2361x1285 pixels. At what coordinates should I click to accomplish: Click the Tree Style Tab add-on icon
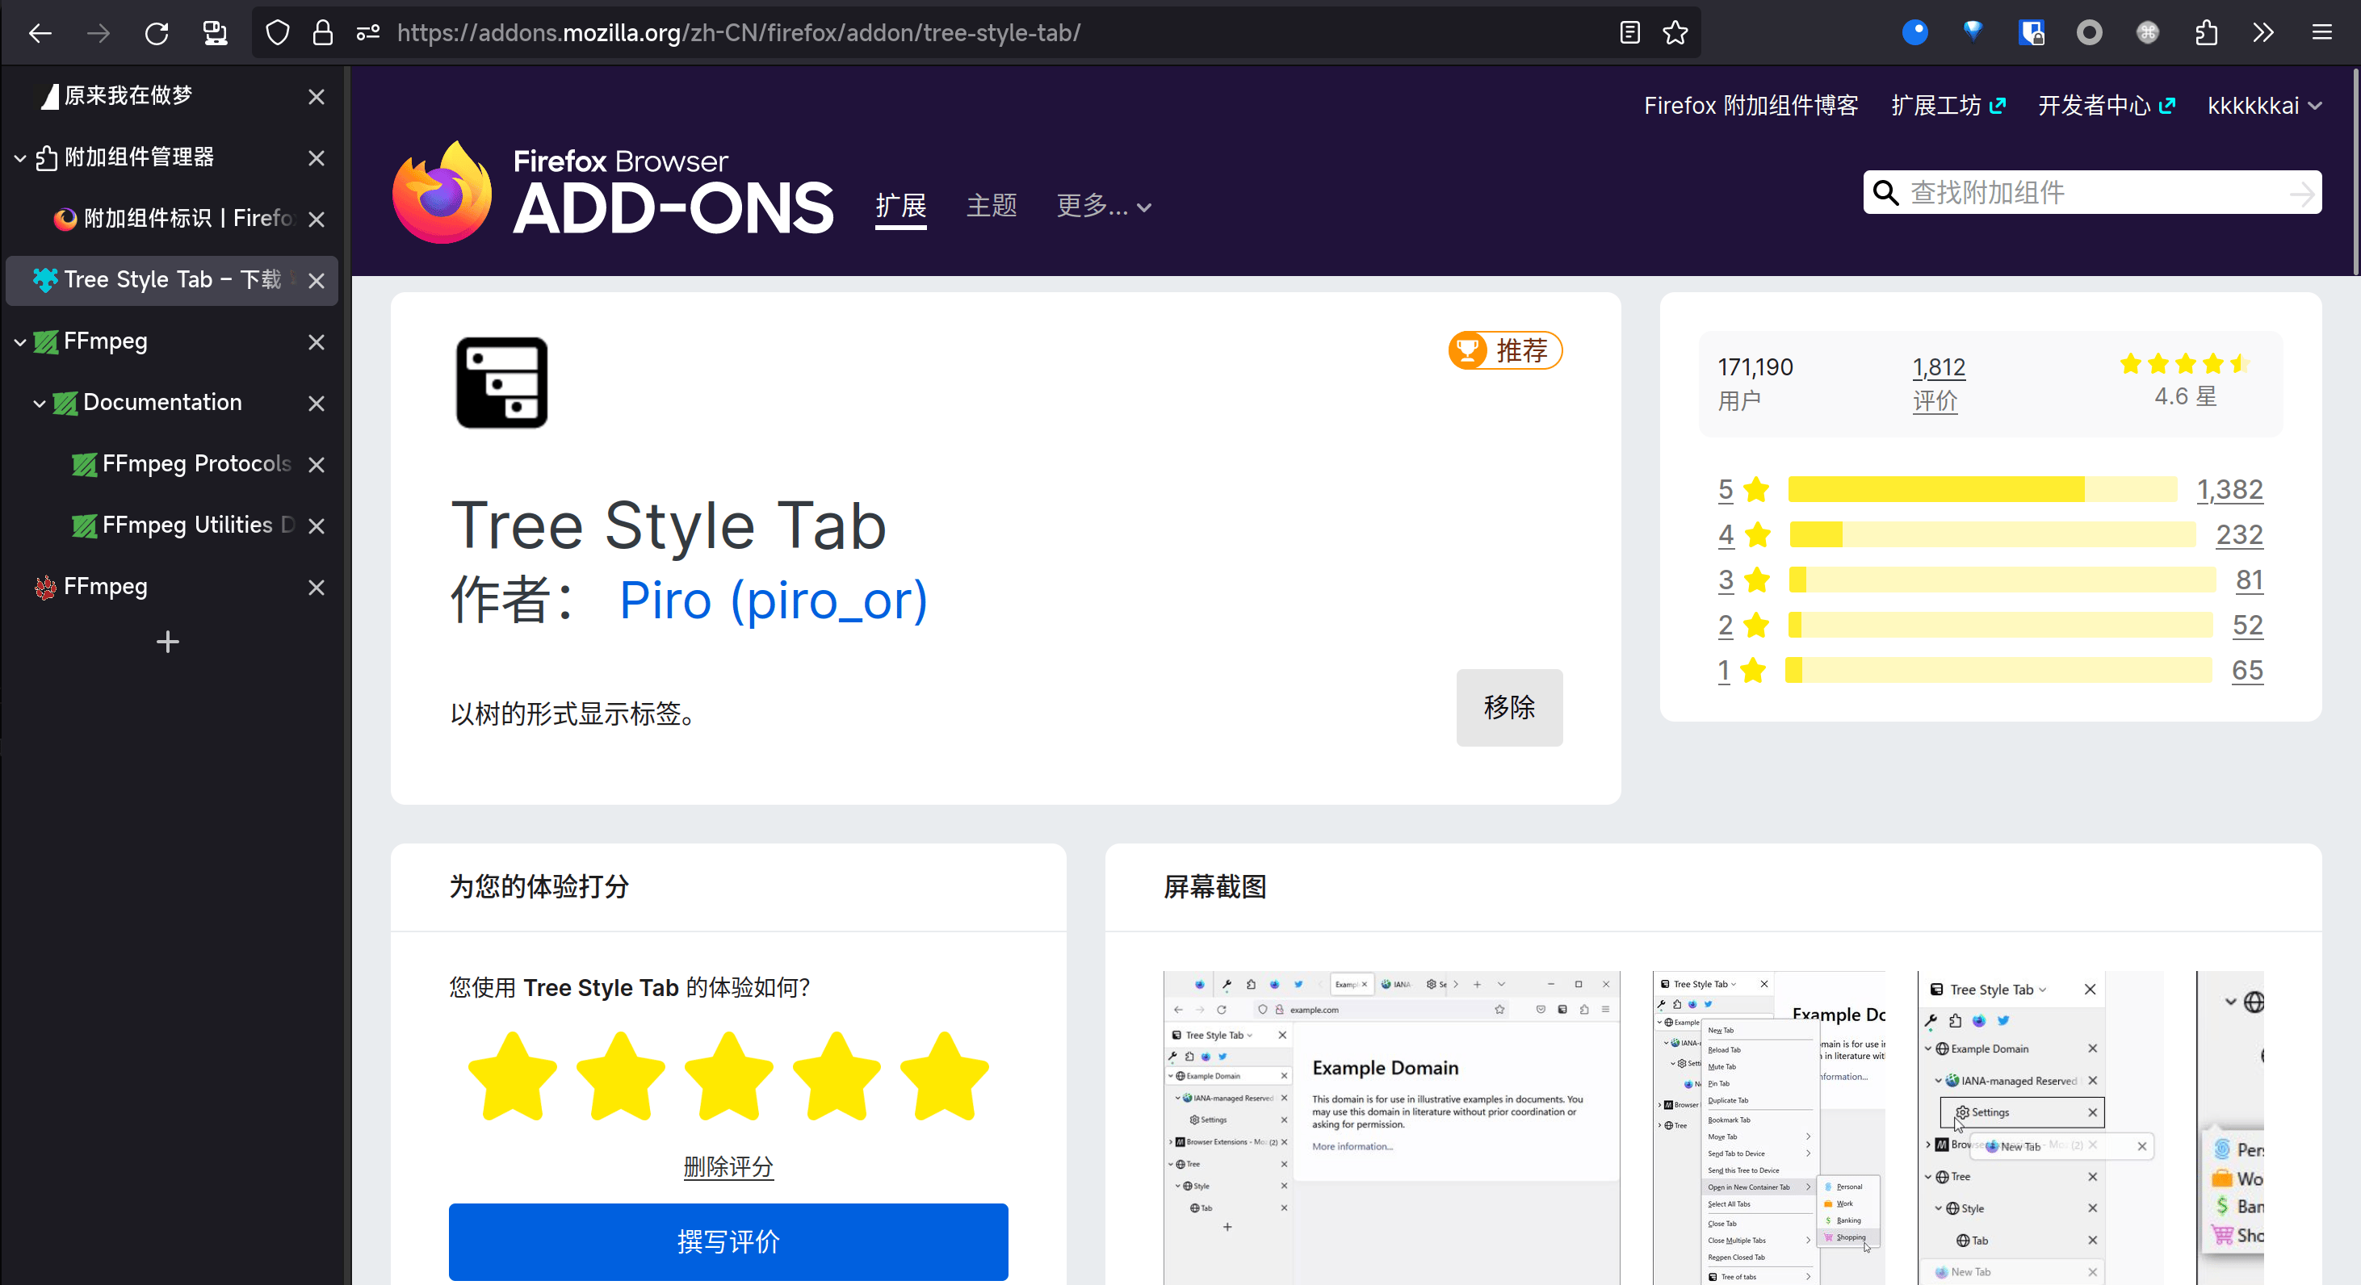(502, 382)
